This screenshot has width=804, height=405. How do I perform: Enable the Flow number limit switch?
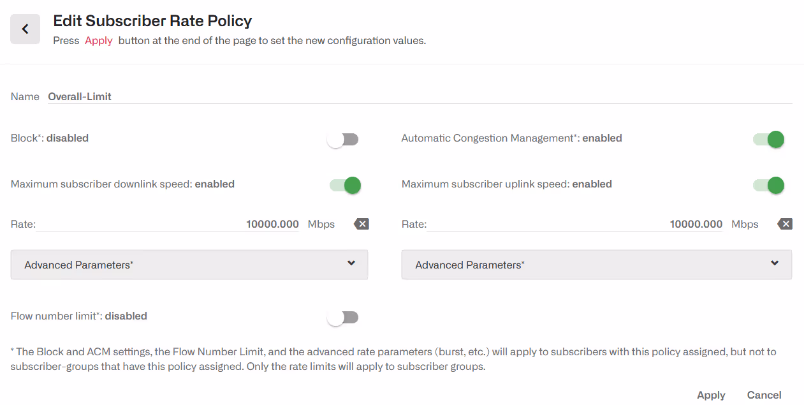[343, 317]
